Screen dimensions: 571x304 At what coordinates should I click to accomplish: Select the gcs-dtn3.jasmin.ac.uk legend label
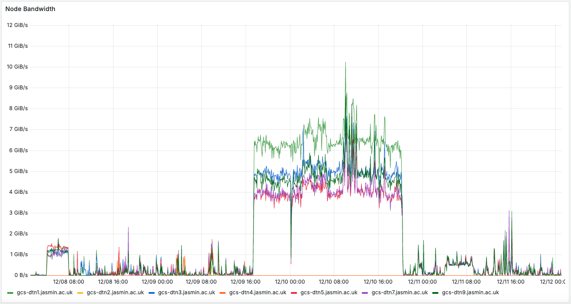(187, 292)
